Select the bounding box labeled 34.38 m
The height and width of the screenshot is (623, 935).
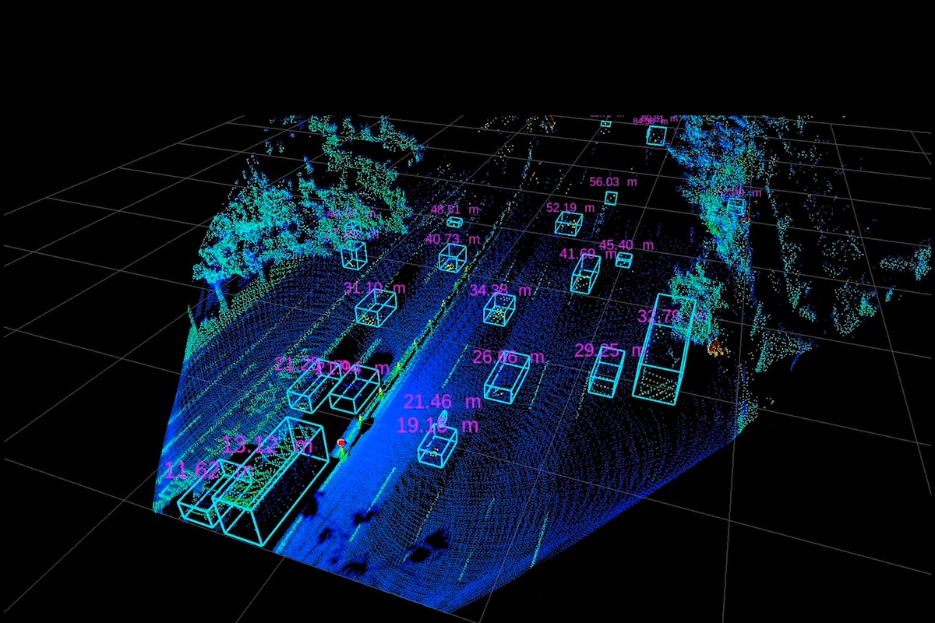point(499,308)
